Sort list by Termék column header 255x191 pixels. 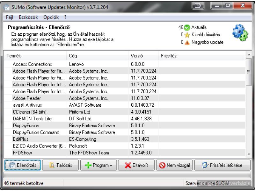[x=35, y=56]
